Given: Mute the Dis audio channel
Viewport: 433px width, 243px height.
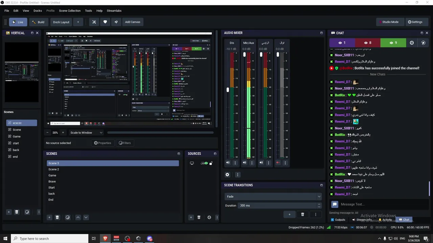Looking at the screenshot, I should pyautogui.click(x=228, y=163).
